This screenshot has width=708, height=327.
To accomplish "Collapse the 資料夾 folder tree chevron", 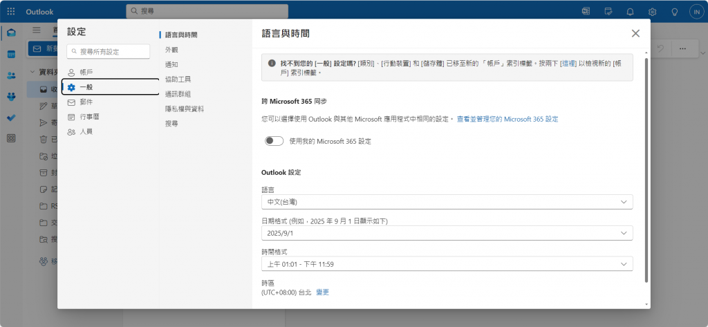I will point(32,72).
